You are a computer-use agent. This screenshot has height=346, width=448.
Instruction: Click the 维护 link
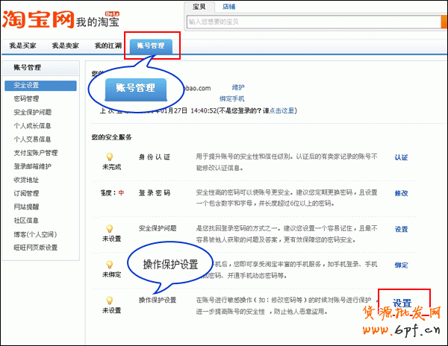238,87
